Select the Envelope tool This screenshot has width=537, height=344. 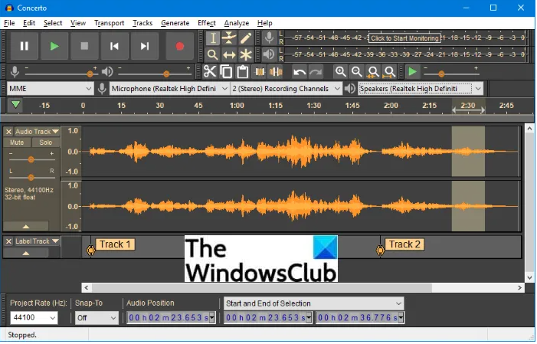tap(229, 38)
